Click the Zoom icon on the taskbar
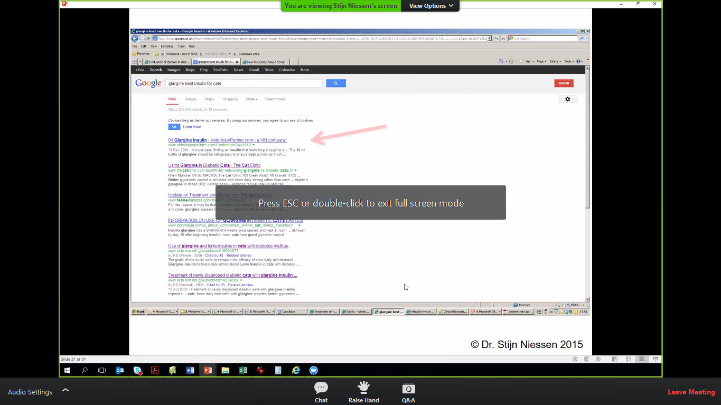Screen dimensions: 721x405 tap(313, 371)
